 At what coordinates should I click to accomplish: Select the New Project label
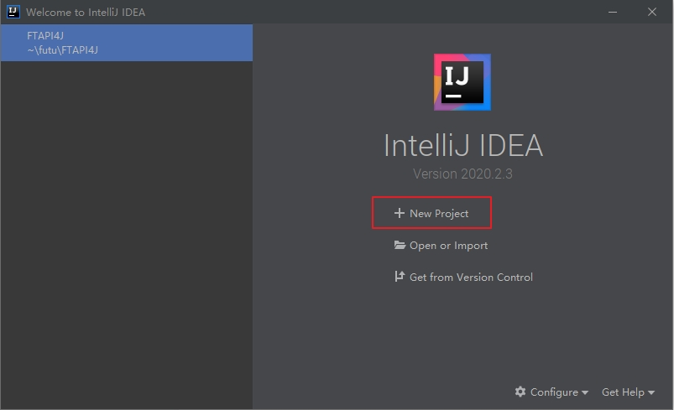[439, 214]
